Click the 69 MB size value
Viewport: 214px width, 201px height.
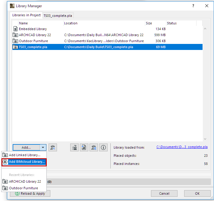(161, 47)
